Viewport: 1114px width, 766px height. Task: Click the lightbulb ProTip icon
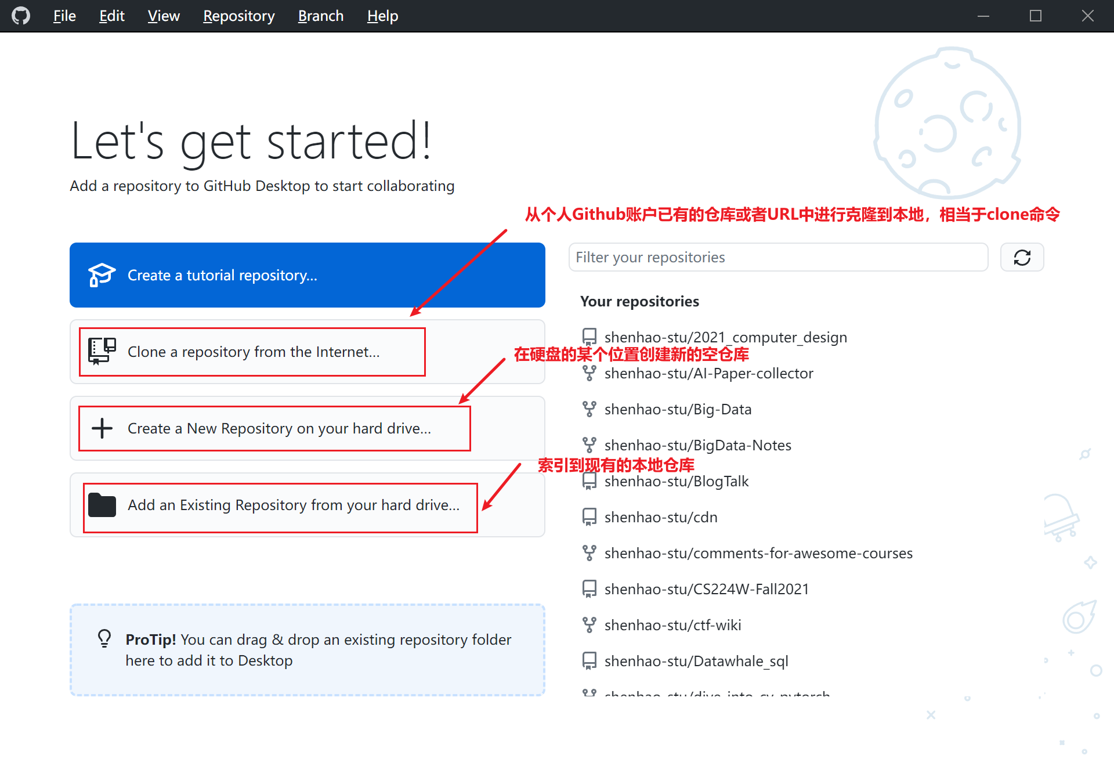pyautogui.click(x=104, y=638)
